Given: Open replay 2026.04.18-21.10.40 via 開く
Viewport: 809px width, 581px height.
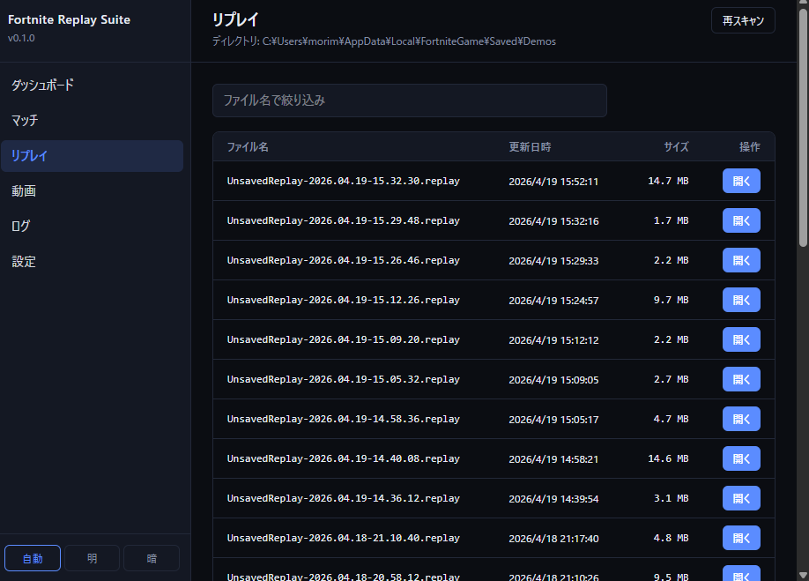Looking at the screenshot, I should point(740,539).
